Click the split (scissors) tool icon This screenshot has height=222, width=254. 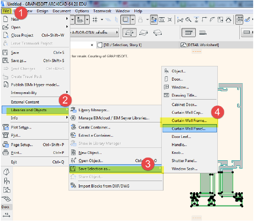pyautogui.click(x=180, y=20)
